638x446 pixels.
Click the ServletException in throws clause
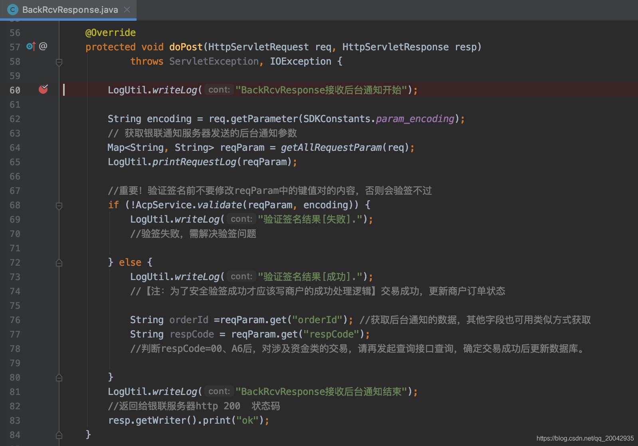pos(214,61)
